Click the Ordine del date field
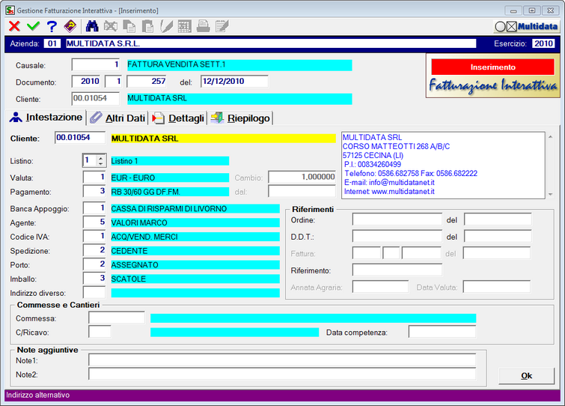565x406 pixels. [x=498, y=219]
